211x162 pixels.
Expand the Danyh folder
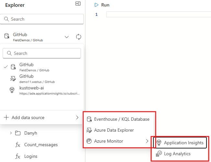(11, 133)
